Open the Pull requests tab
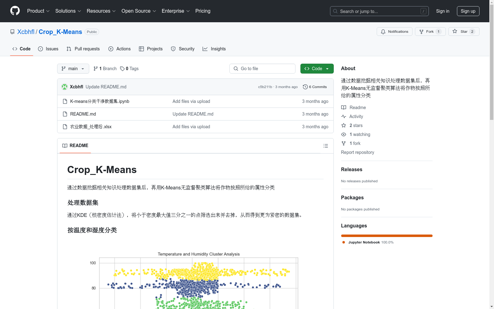Viewport: 494px width, 309px height. pos(83,49)
